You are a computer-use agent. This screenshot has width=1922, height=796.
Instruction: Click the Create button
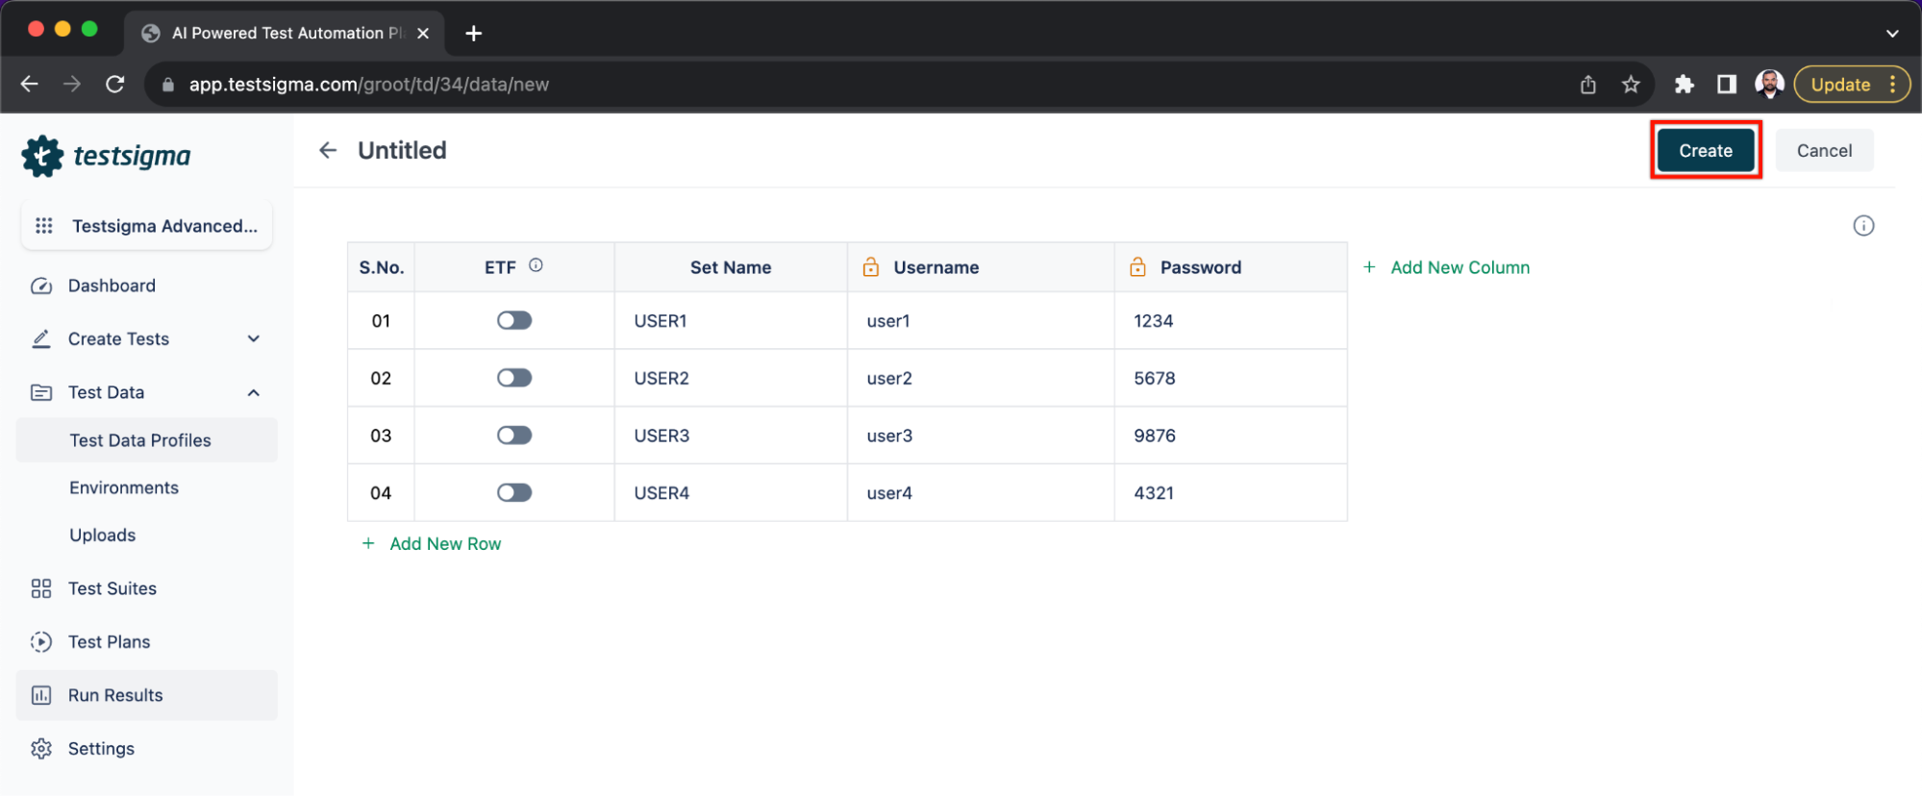(x=1706, y=150)
